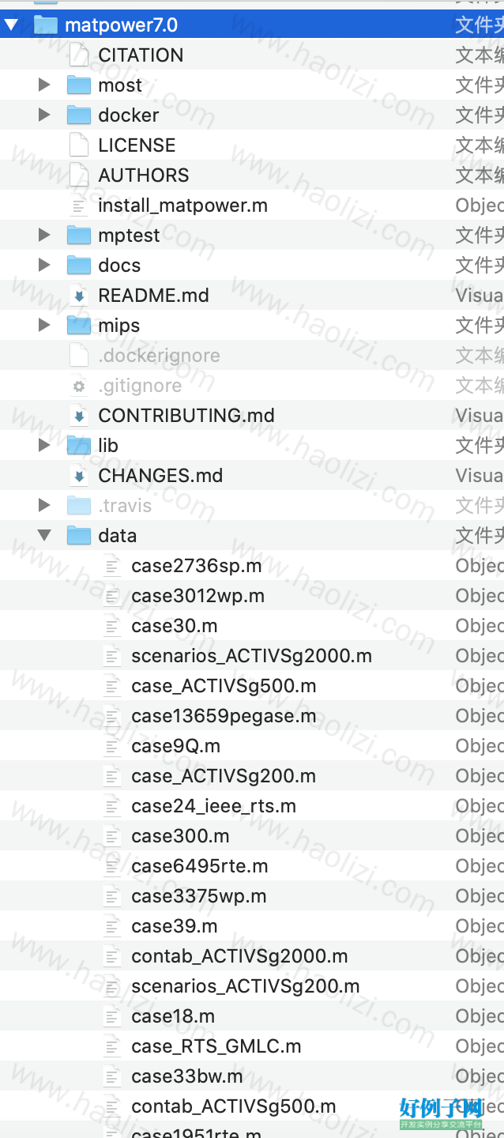Expand the mptest folder
The height and width of the screenshot is (1138, 504).
44,236
